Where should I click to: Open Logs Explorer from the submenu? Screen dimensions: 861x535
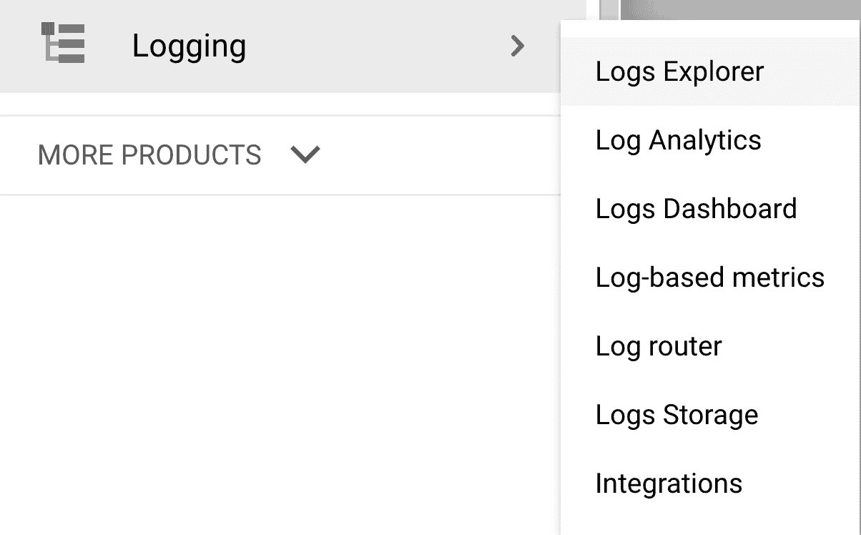(x=679, y=72)
